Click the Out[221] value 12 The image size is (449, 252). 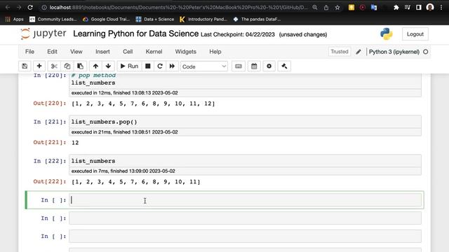[75, 143]
